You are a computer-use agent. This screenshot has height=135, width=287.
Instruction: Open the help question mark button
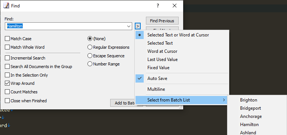click(158, 6)
